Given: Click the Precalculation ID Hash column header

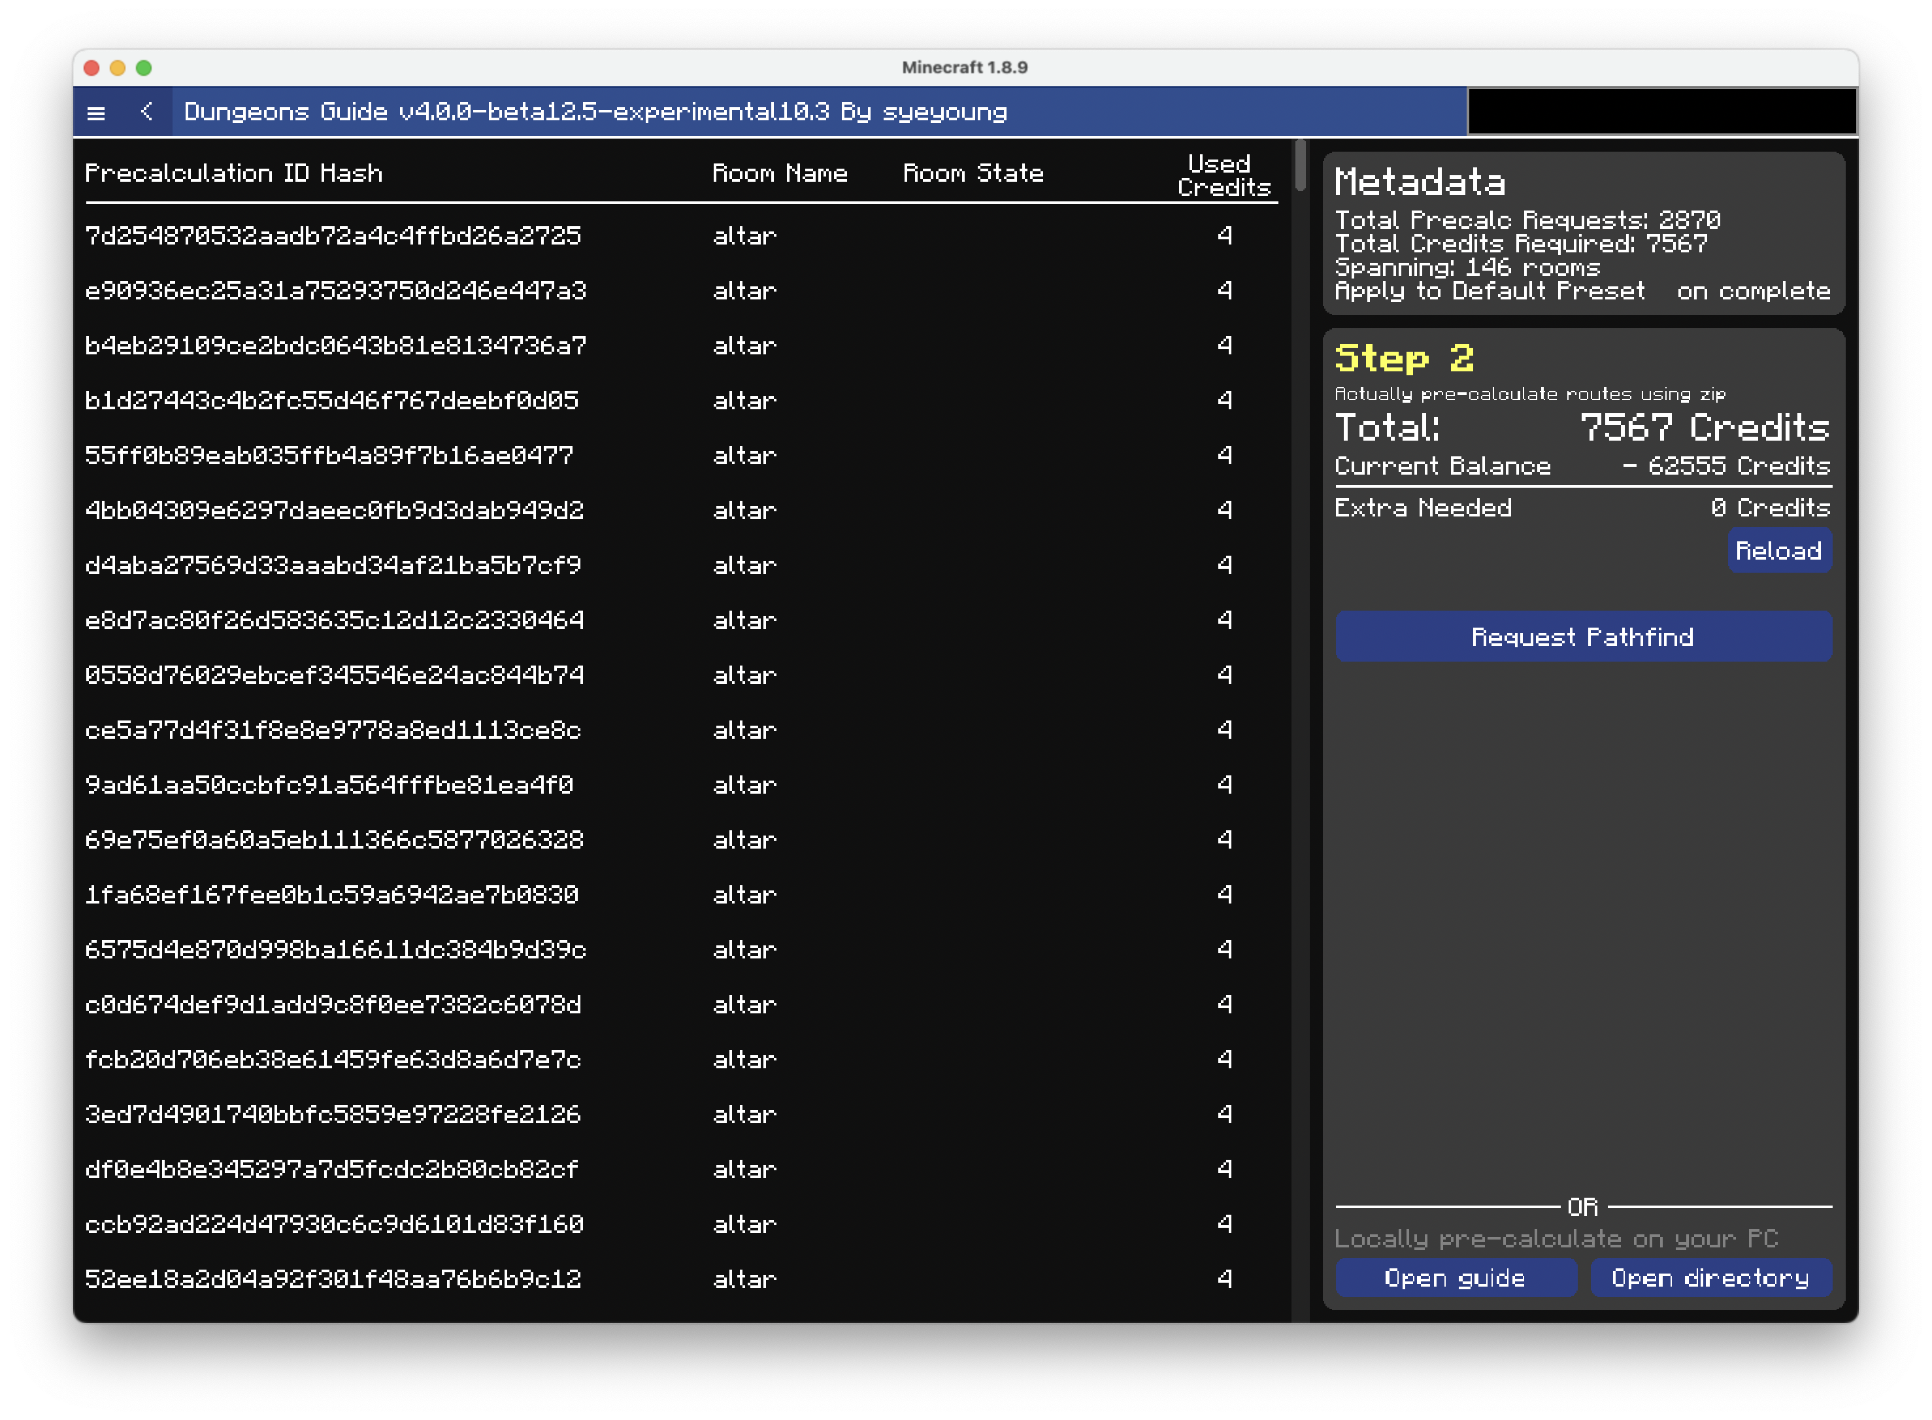Looking at the screenshot, I should coord(234,174).
